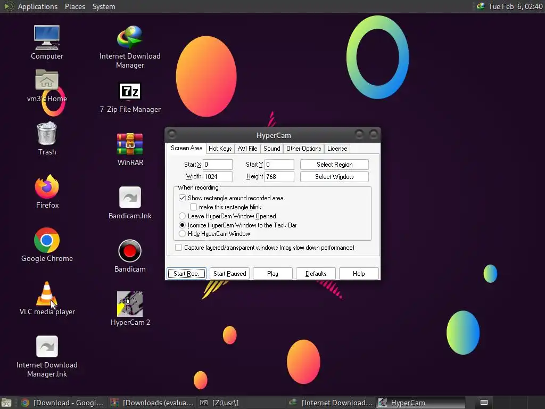The width and height of the screenshot is (545, 409).
Task: Open Help in HyperCam
Action: click(x=359, y=273)
